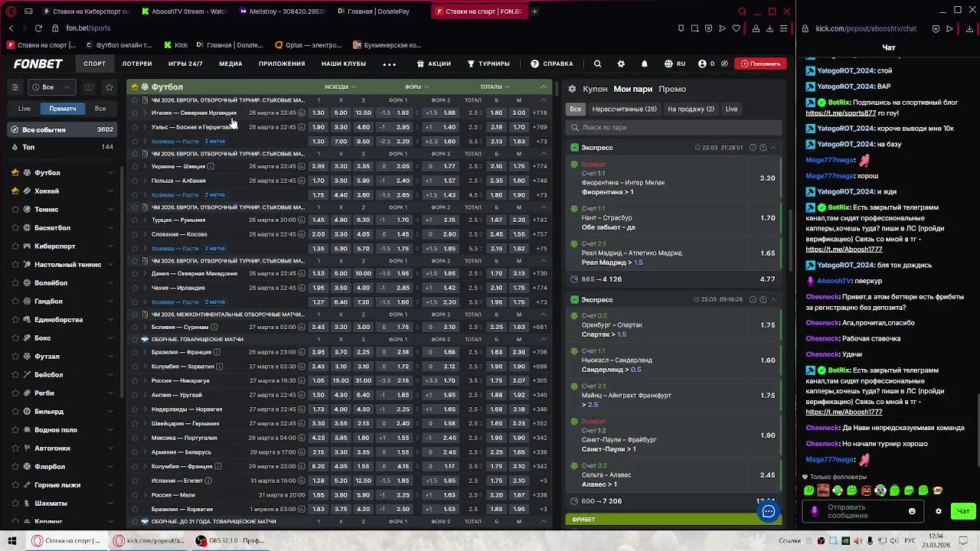Open АКЦИИ promotions link

[434, 64]
